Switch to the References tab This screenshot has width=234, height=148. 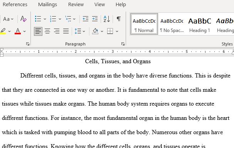point(15,5)
